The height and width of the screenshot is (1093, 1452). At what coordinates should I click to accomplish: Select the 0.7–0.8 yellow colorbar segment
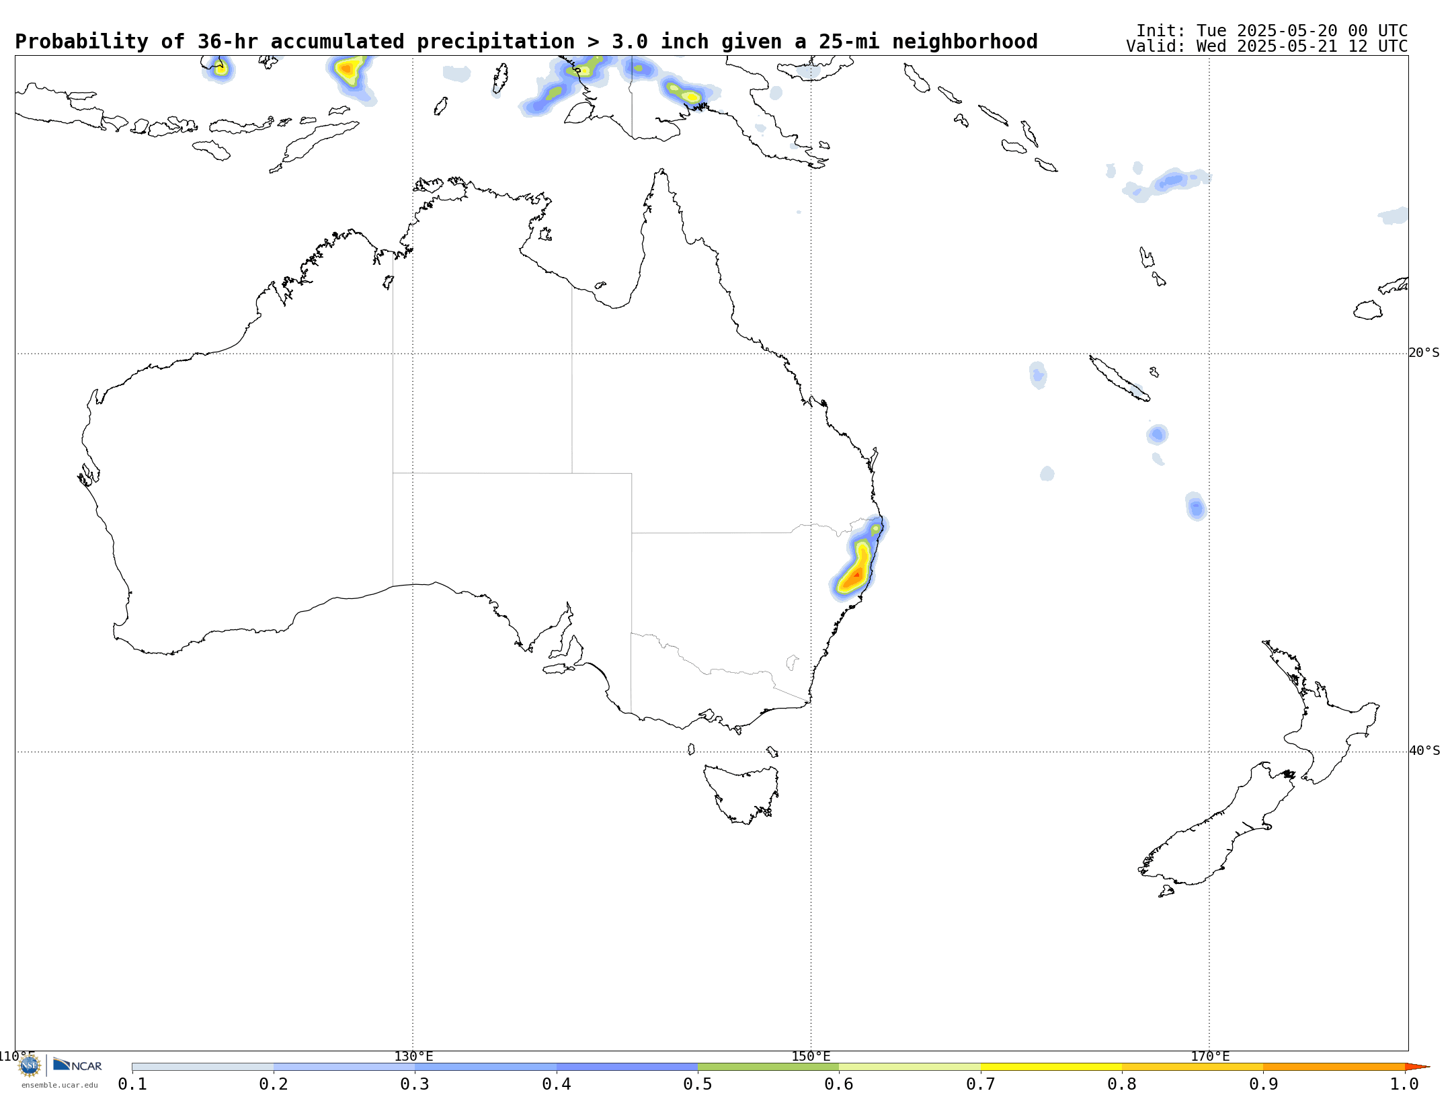[1051, 1067]
